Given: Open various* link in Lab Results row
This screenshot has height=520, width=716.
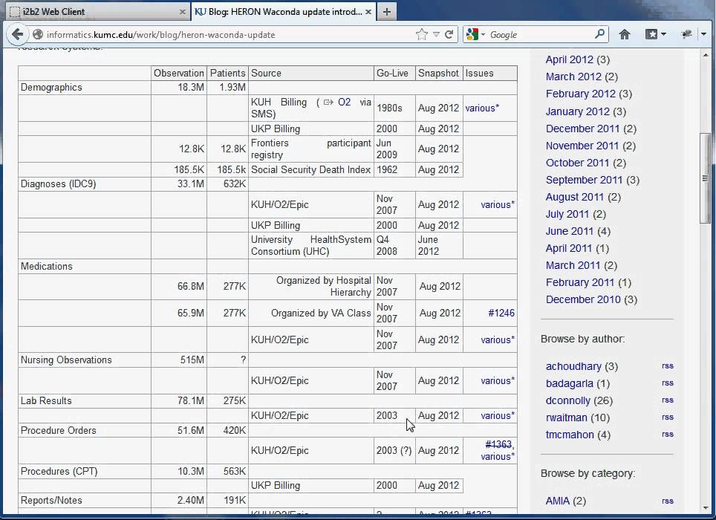Looking at the screenshot, I should point(498,416).
